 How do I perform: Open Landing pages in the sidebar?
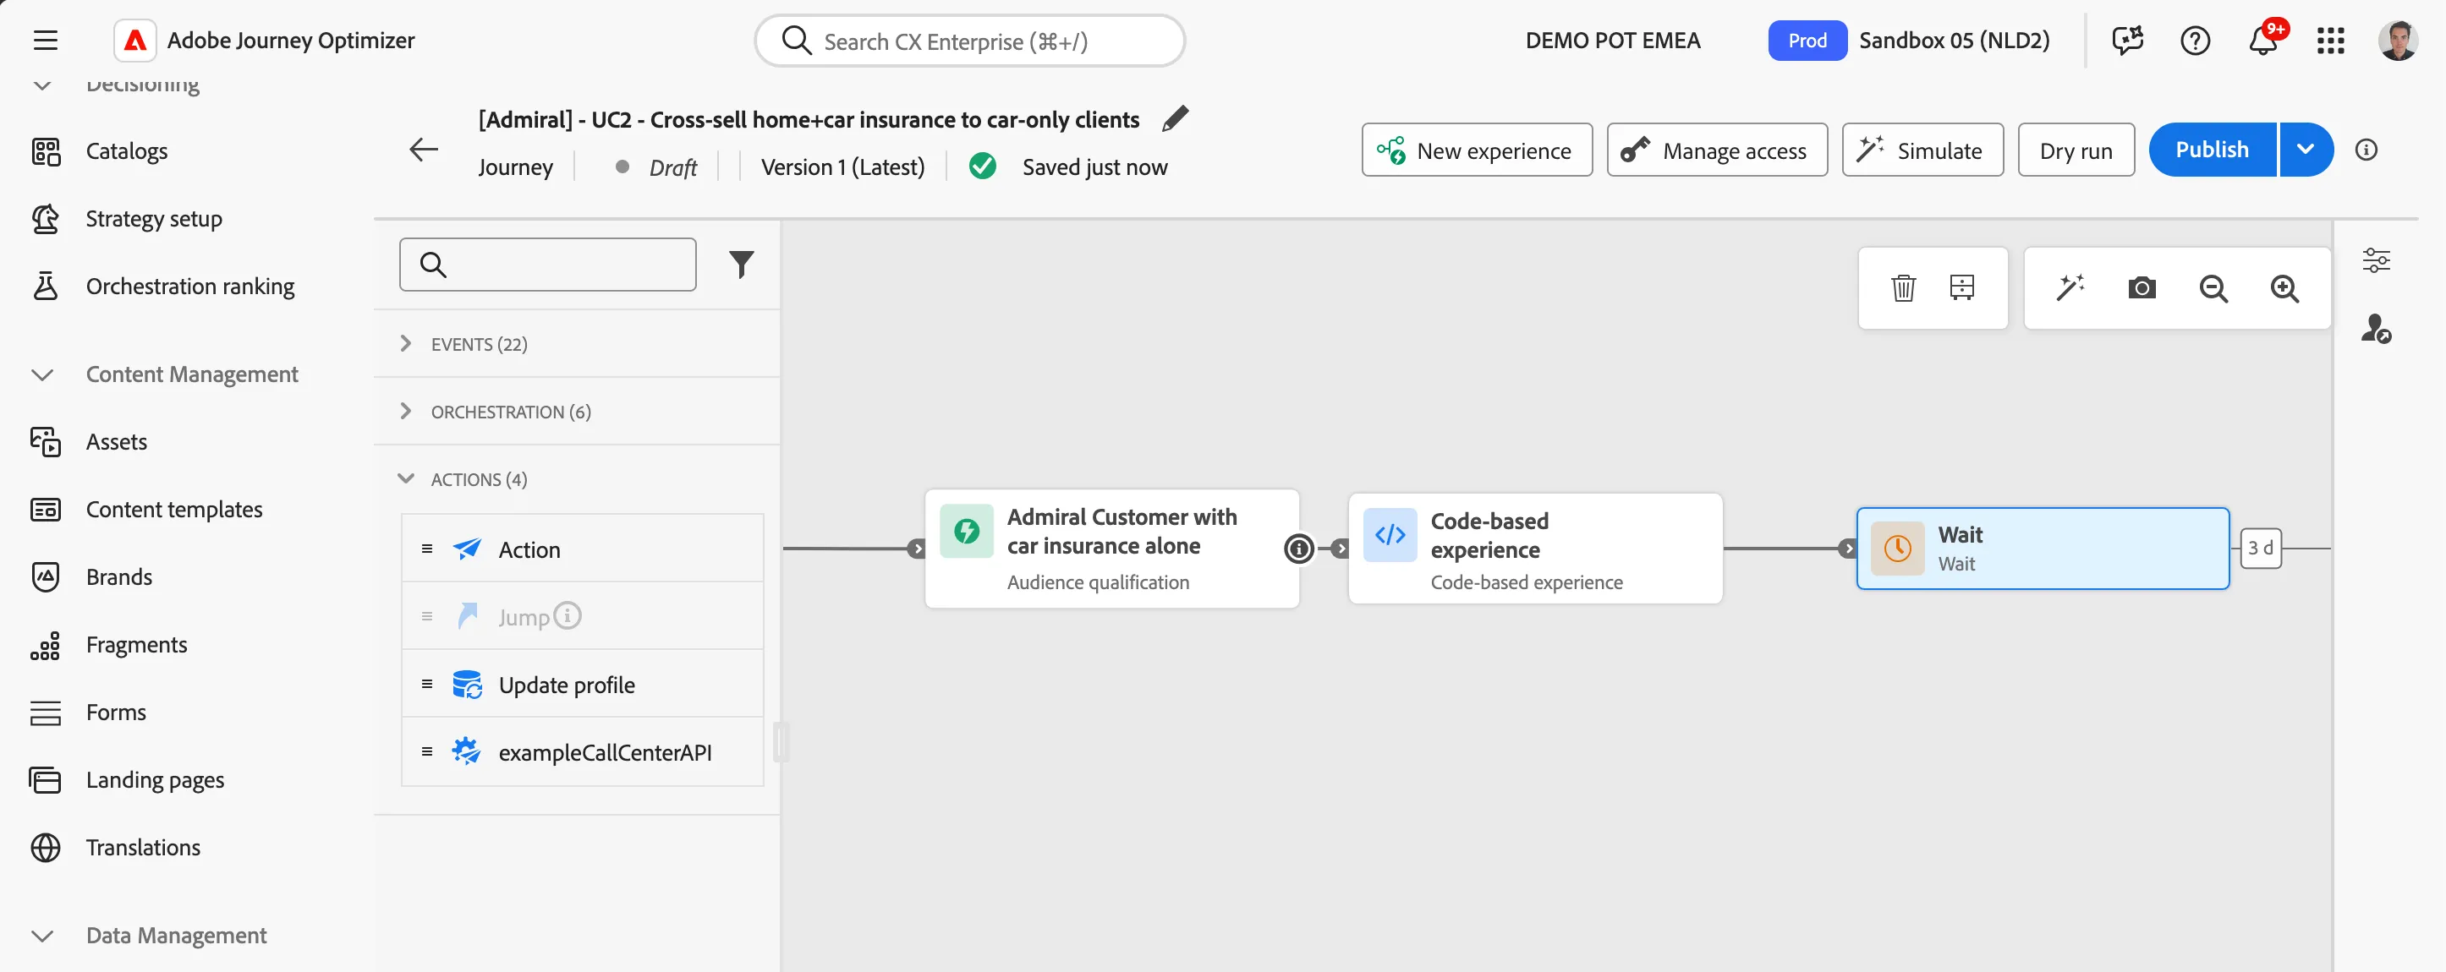127,779
